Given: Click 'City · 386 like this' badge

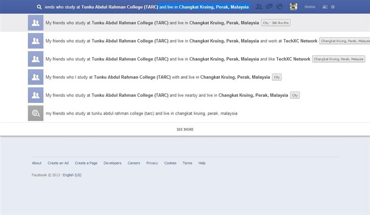Looking at the screenshot, I should tap(276, 23).
